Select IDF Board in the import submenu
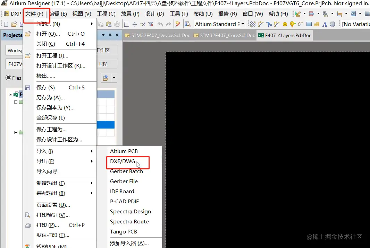This screenshot has width=370, height=248. point(129,192)
